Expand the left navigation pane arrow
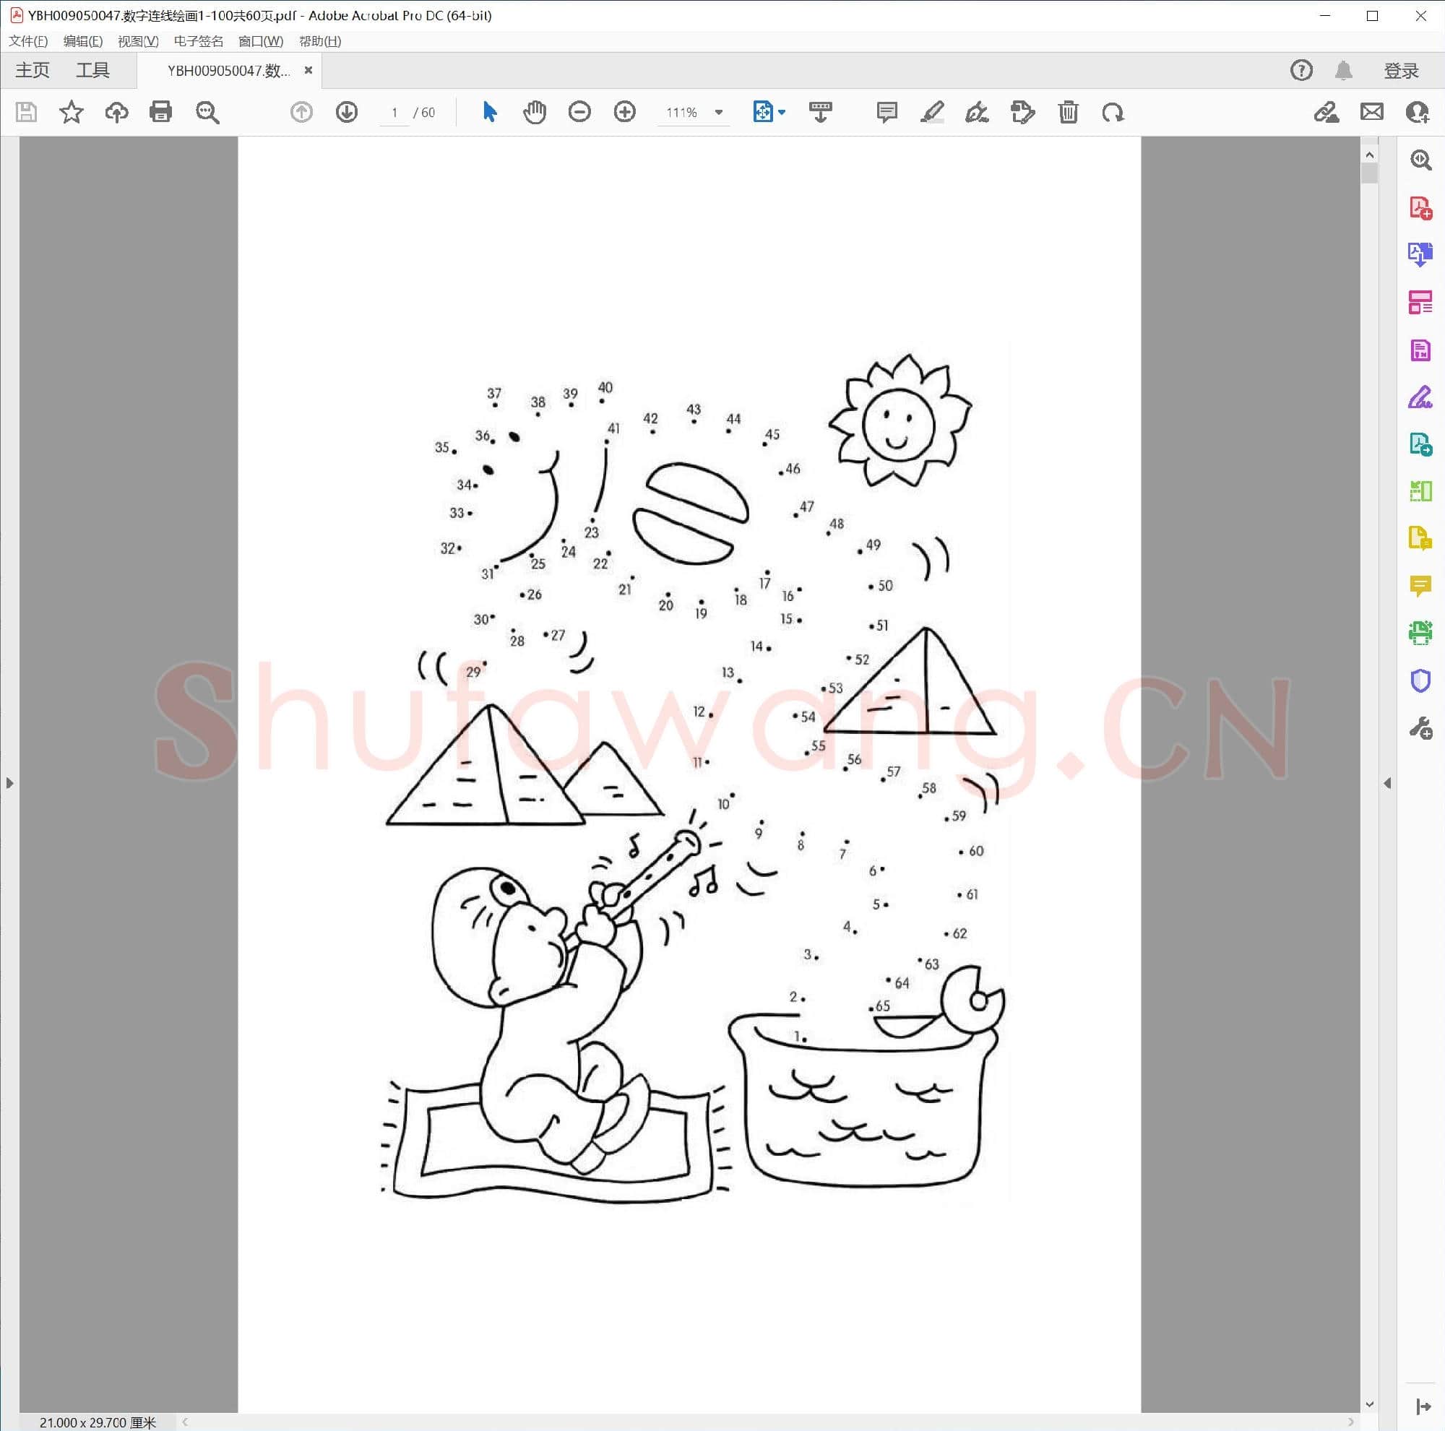Image resolution: width=1445 pixels, height=1431 pixels. pos(9,783)
